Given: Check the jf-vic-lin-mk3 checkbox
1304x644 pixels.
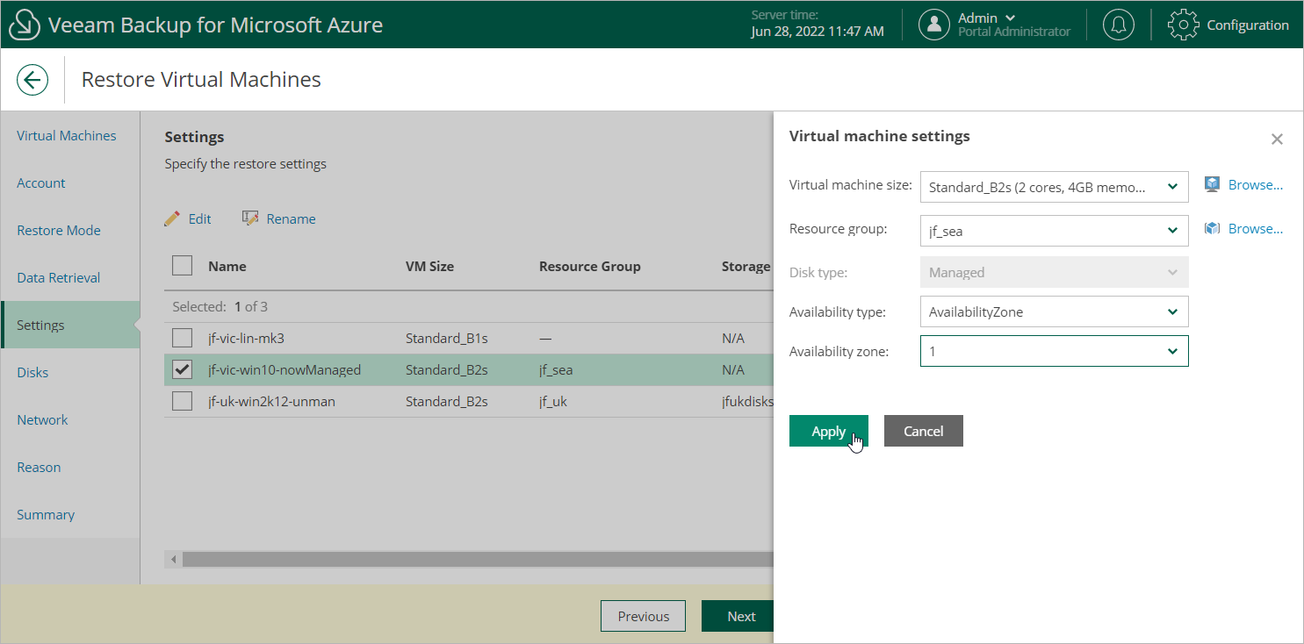Looking at the screenshot, I should [x=182, y=338].
